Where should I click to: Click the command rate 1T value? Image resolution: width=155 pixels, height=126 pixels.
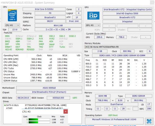point(149,104)
